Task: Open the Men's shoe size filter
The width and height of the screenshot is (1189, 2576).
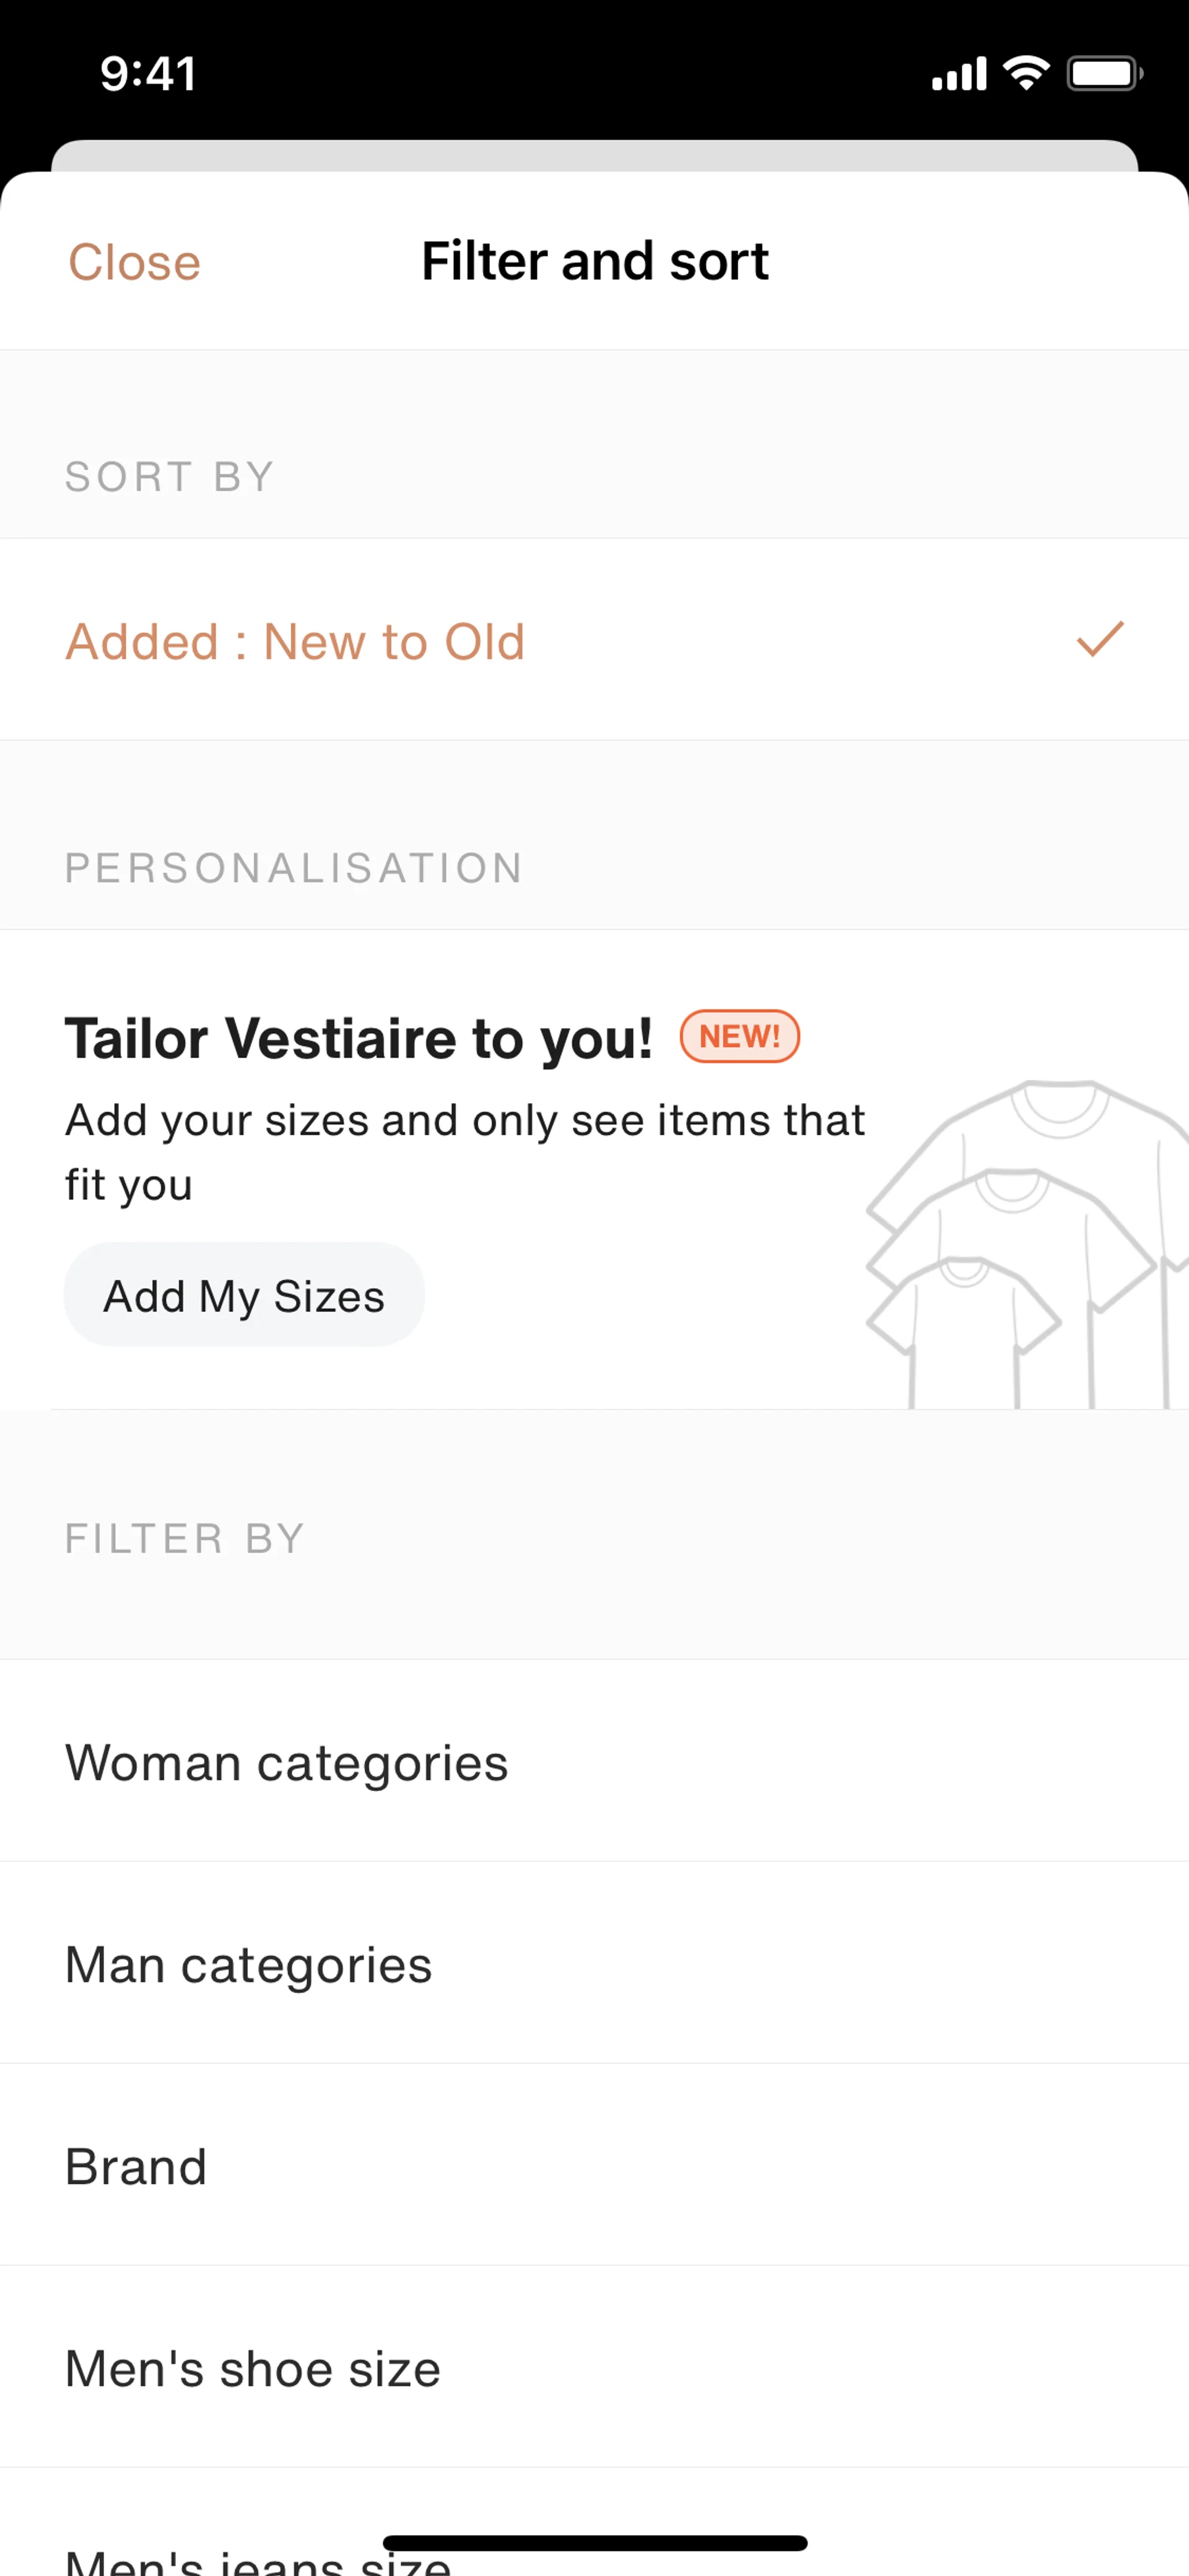Action: point(253,2369)
